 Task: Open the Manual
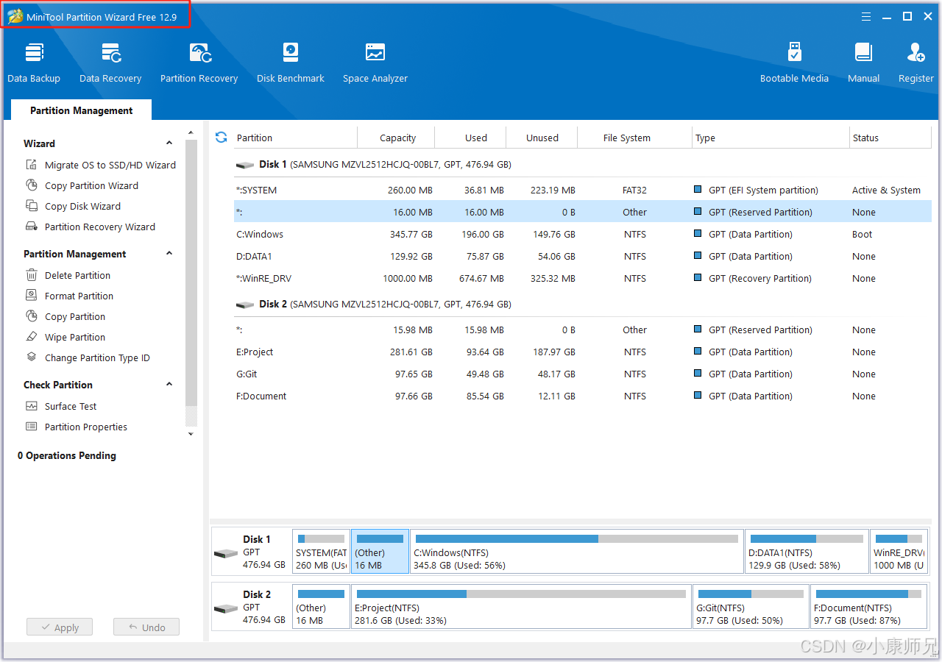(x=864, y=63)
